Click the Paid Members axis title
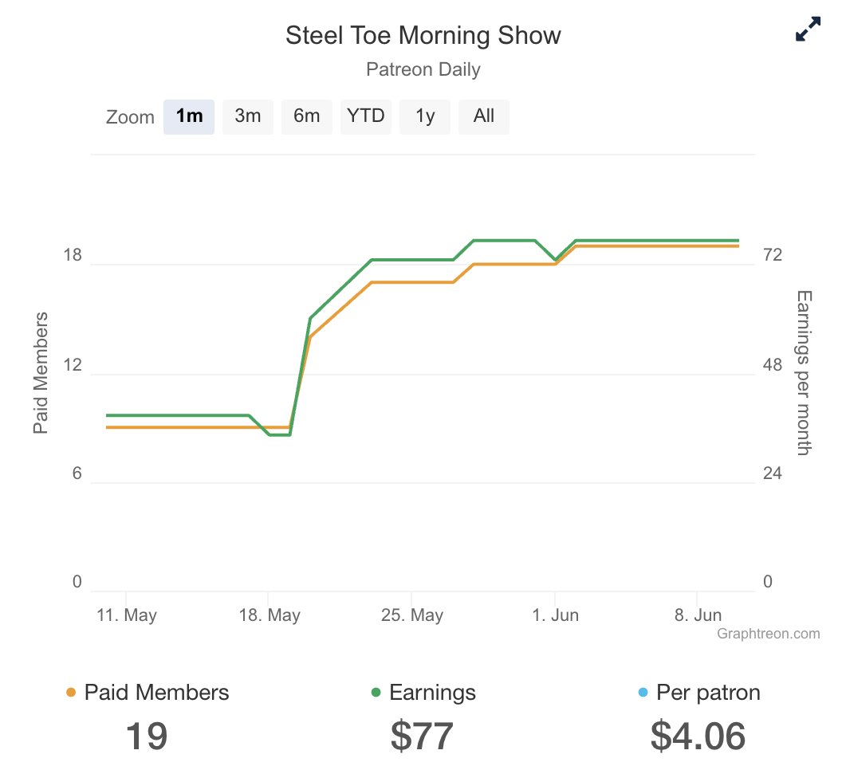 [x=41, y=372]
